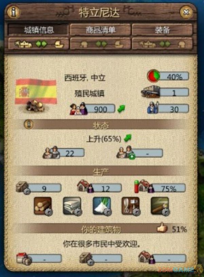Select the town-to-warehouse transfer button
Viewport: 204px width, 277px height.
(162, 44)
